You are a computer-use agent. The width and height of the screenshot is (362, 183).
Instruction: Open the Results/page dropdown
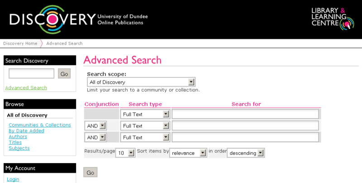coord(125,153)
